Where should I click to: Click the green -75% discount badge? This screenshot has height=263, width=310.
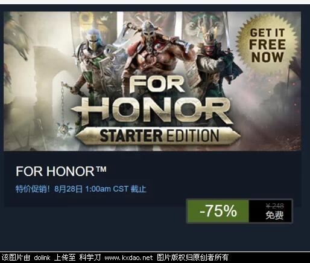[x=218, y=211]
